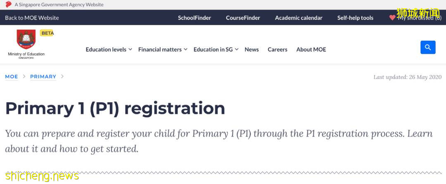View the Academic calendar link

tap(299, 18)
